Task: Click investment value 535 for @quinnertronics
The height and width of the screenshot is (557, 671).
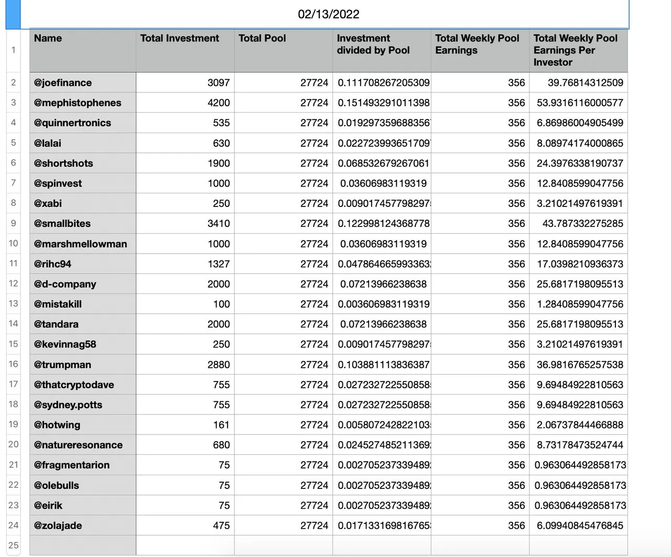Action: [185, 123]
